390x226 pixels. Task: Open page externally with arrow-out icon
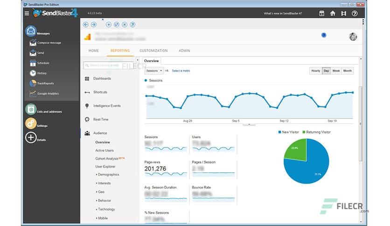point(132,24)
